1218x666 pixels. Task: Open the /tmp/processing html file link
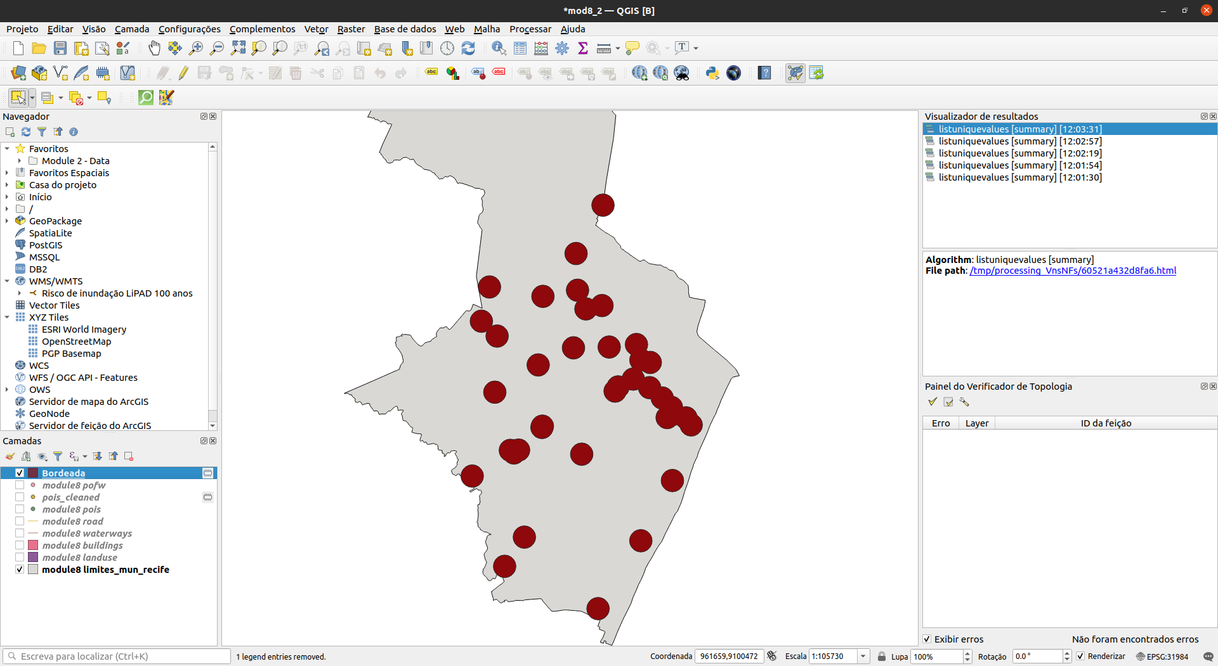click(1073, 271)
